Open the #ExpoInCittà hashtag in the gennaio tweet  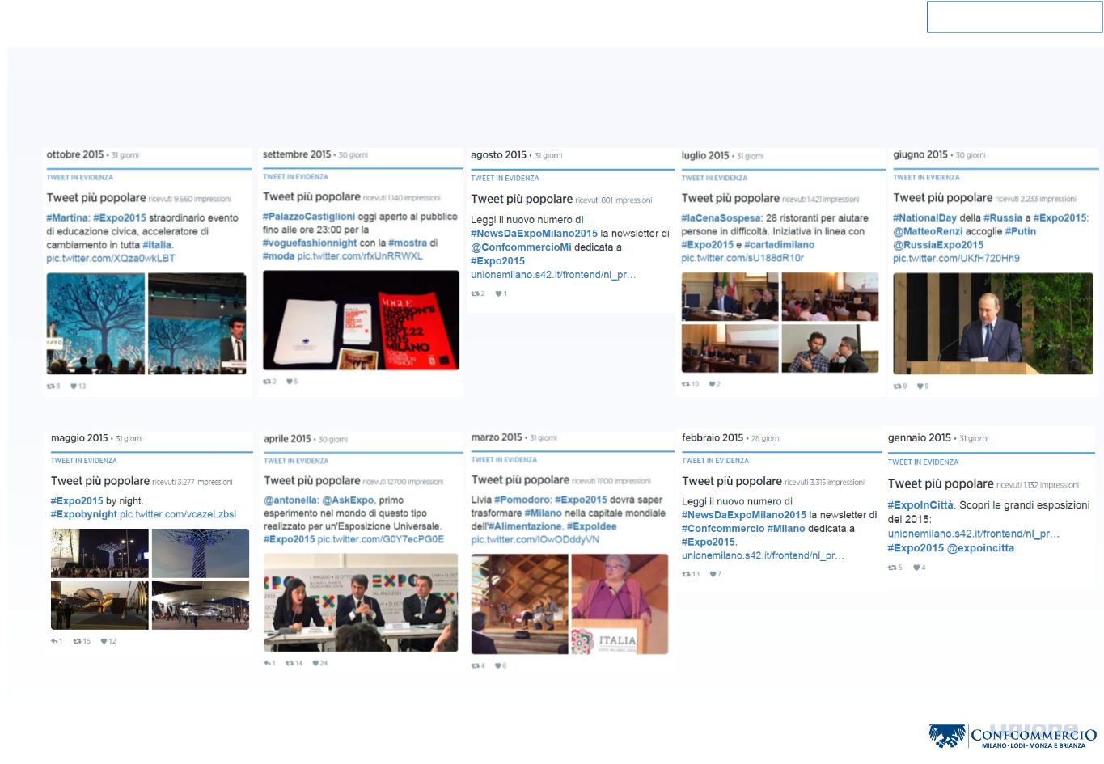(920, 505)
